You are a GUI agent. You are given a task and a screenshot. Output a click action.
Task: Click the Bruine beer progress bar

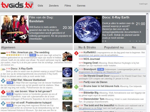click(x=112, y=90)
